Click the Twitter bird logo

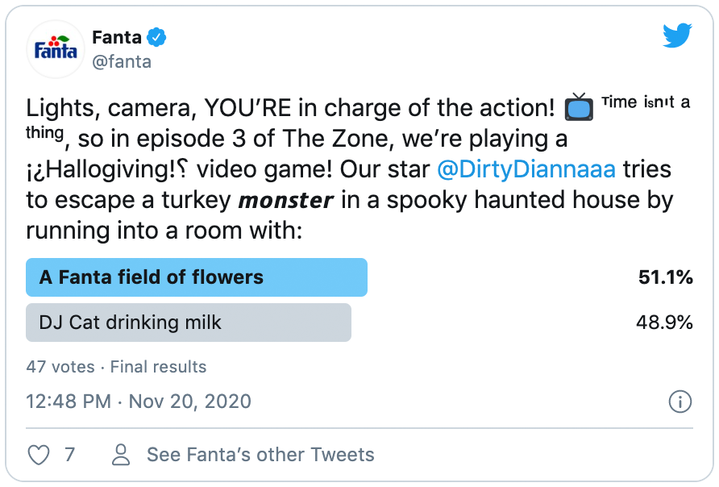coord(677,36)
